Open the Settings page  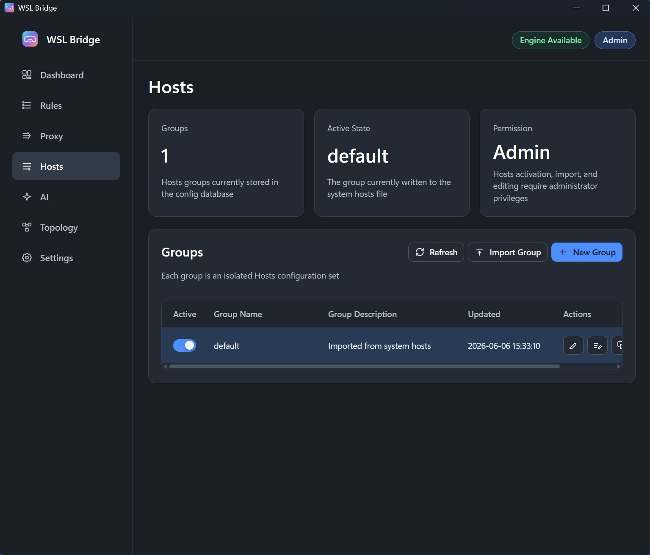66,258
